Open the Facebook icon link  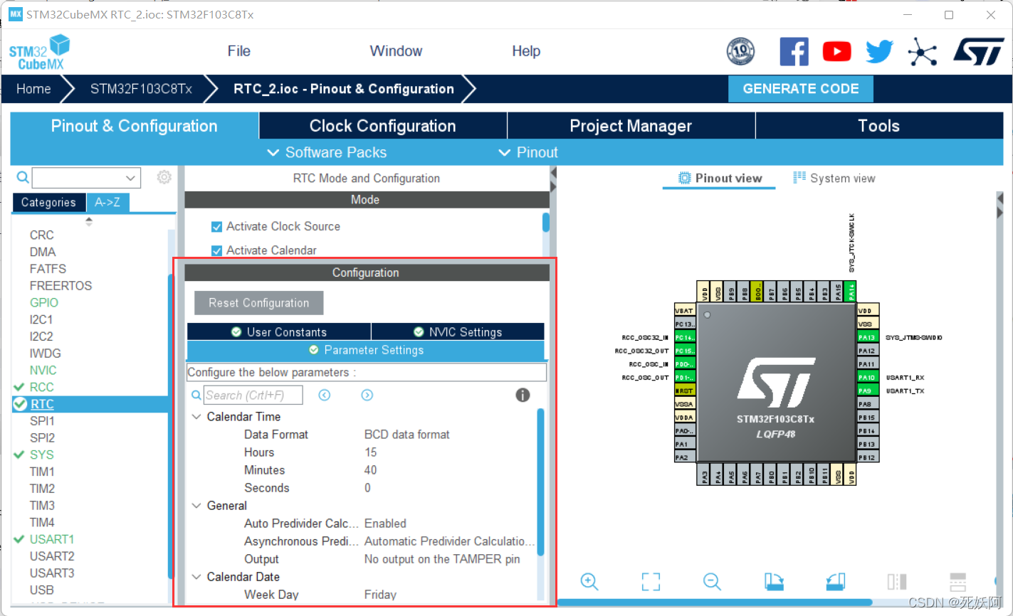click(x=794, y=52)
